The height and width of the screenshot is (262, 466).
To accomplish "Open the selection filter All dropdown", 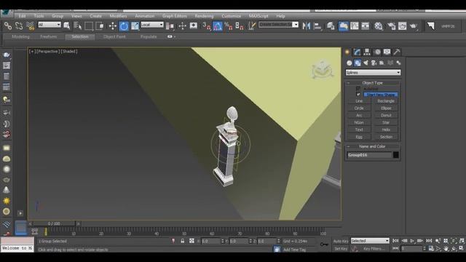I will (50, 25).
